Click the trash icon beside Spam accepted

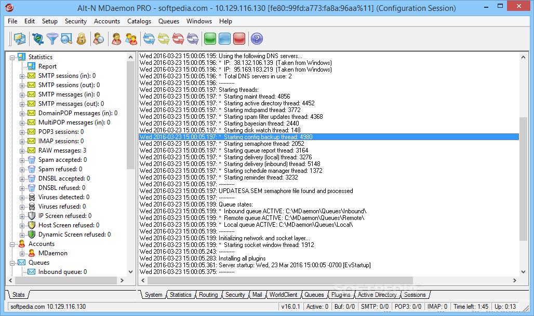point(32,159)
